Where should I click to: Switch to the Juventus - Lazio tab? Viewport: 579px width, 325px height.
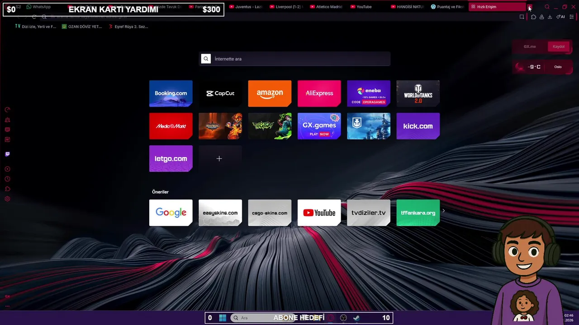(246, 7)
